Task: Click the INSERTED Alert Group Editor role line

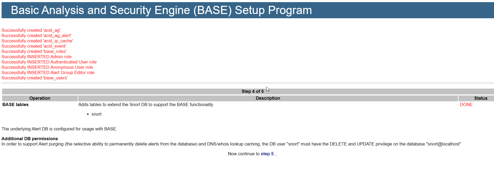Action: (48, 72)
